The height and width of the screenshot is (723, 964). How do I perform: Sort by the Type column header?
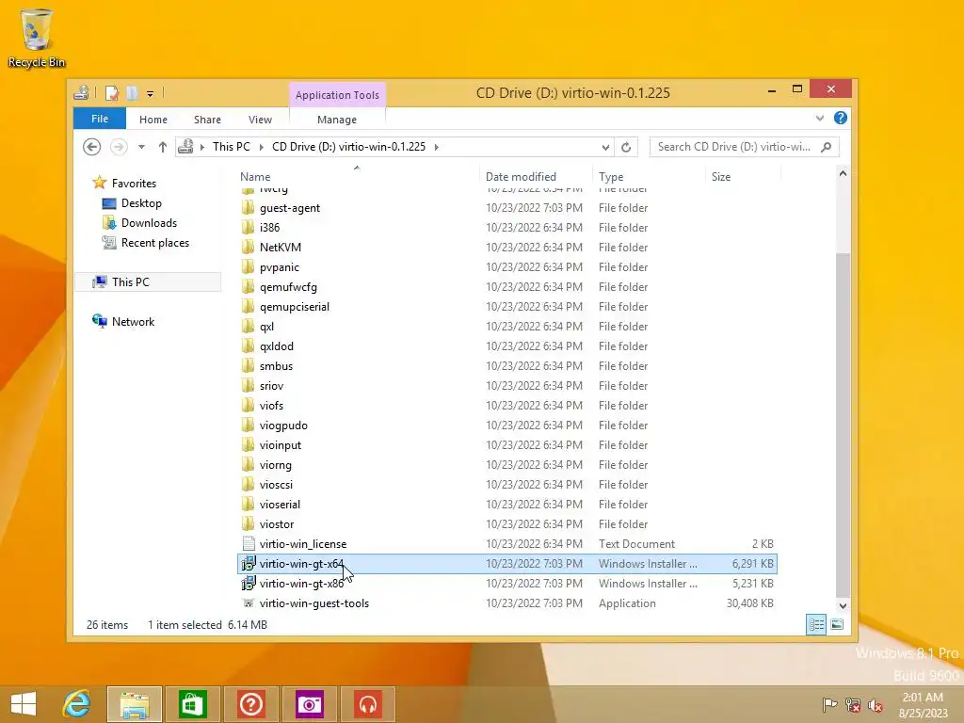coord(611,176)
